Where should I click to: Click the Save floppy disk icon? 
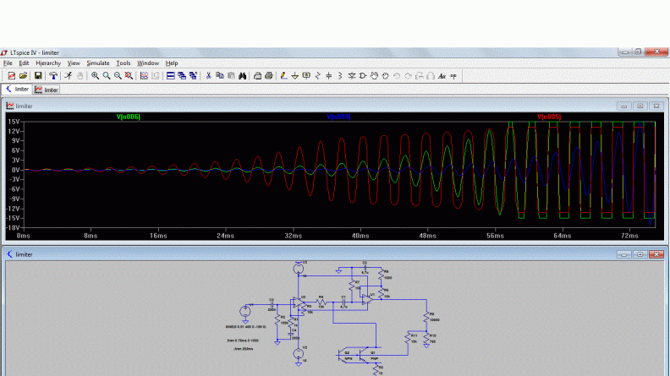pyautogui.click(x=37, y=75)
